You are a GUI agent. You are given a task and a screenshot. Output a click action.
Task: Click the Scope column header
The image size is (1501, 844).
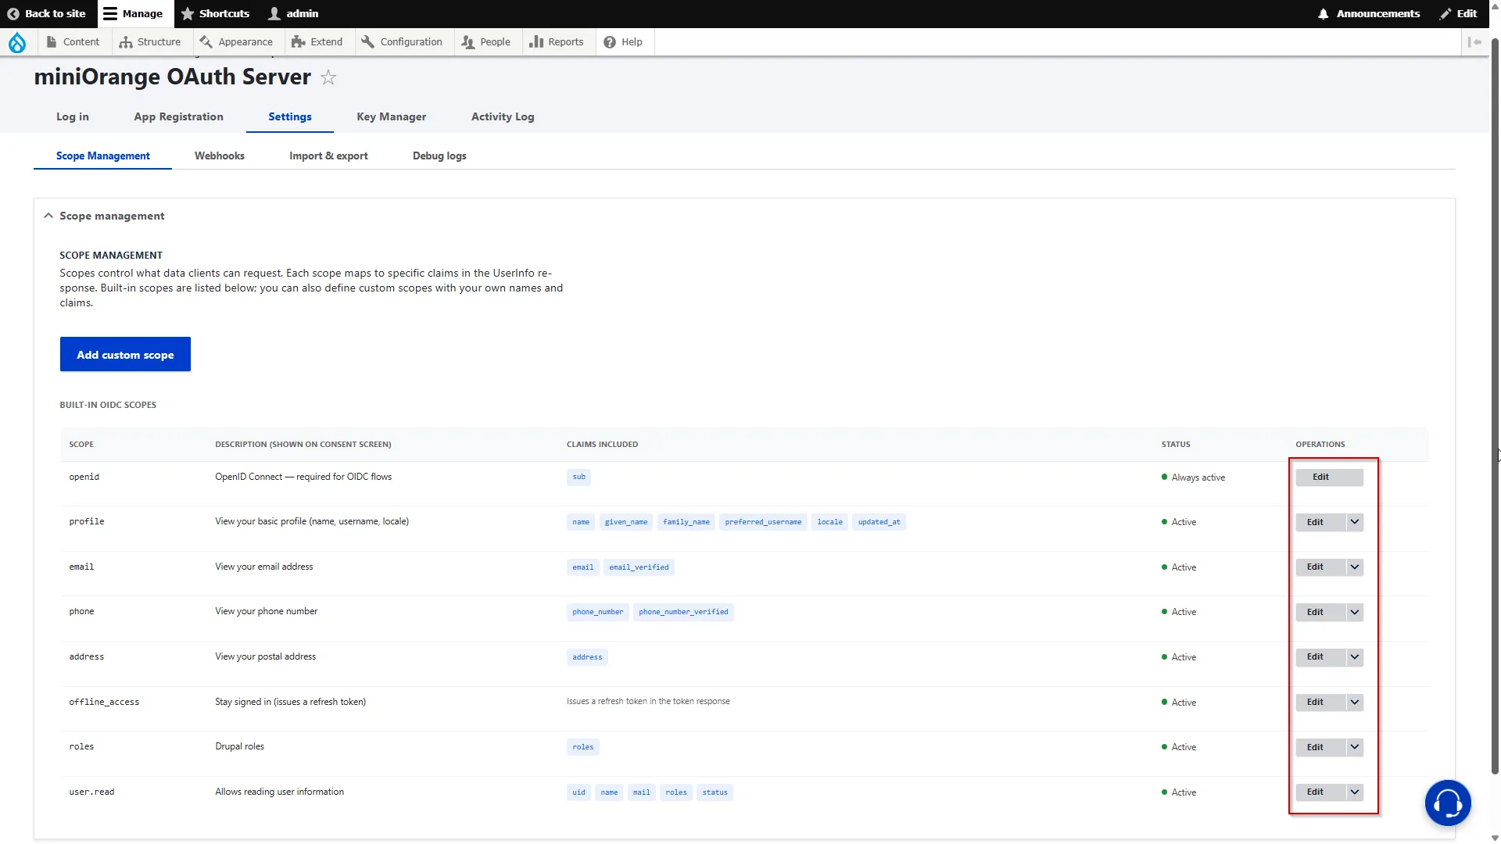[81, 444]
